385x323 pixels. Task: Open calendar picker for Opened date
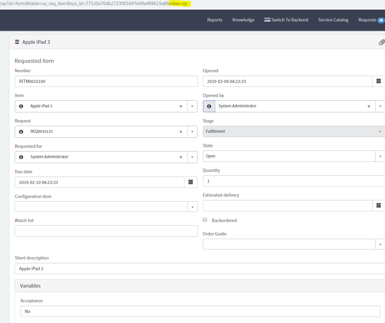379,81
